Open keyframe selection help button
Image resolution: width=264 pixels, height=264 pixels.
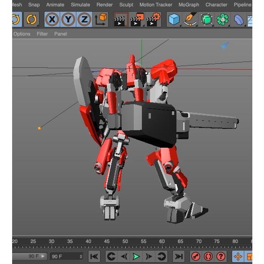[221, 256]
